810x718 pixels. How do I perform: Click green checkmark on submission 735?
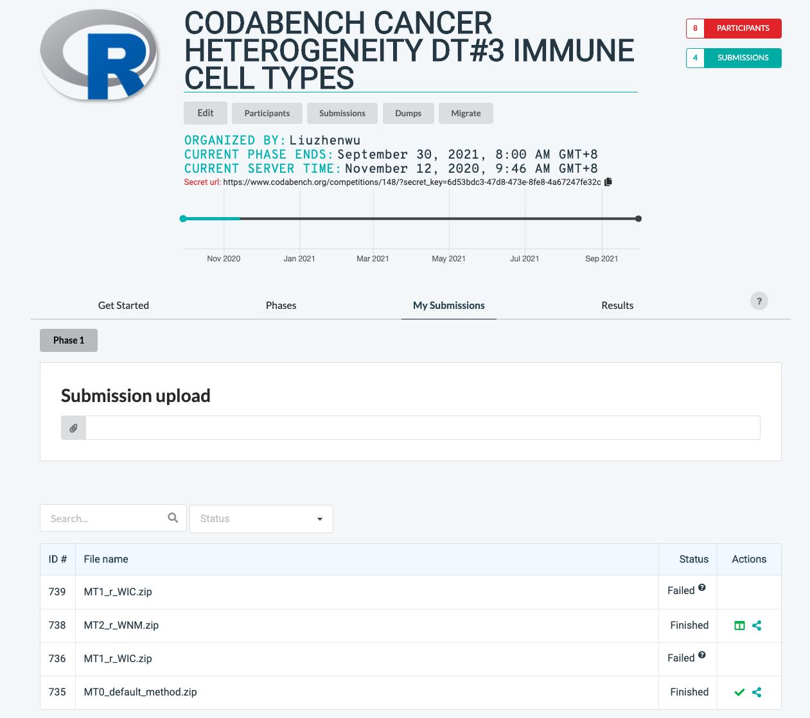(x=739, y=692)
